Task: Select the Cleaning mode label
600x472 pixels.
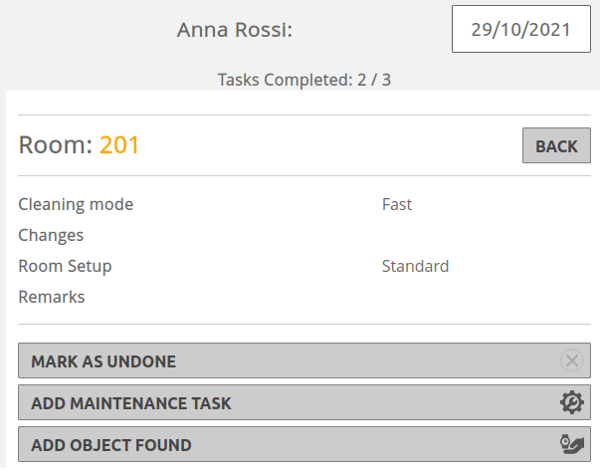Action: point(76,204)
